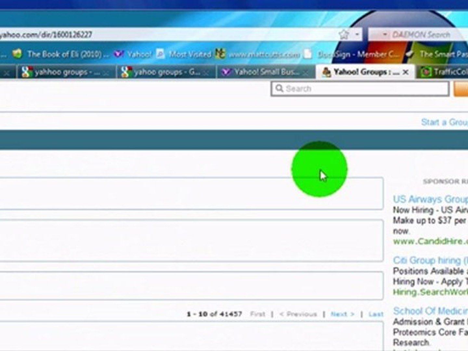Image resolution: width=468 pixels, height=351 pixels.
Task: Open the dropdown arrow beside the bookmark star
Action: point(357,34)
